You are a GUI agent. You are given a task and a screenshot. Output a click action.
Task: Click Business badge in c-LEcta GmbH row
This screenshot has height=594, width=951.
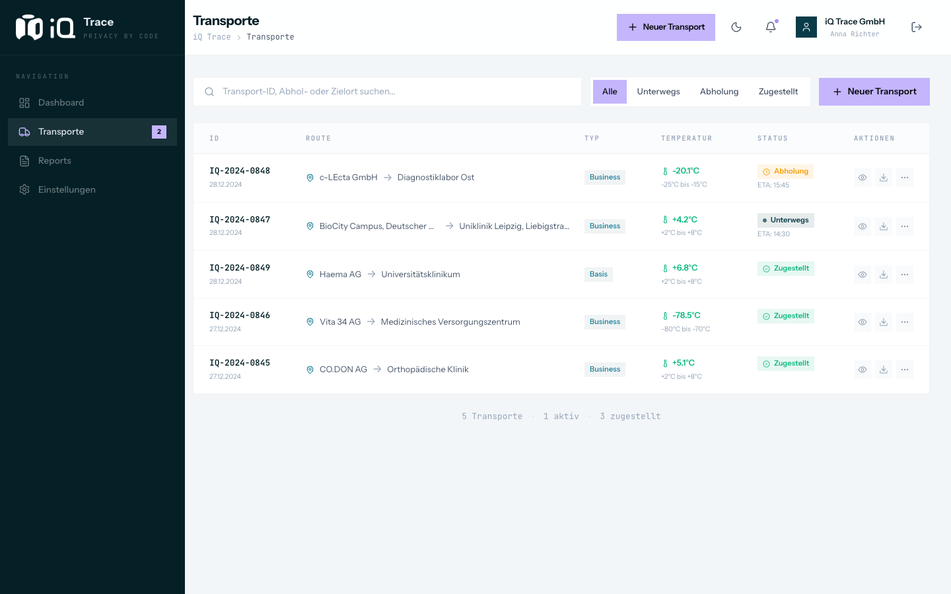point(605,178)
